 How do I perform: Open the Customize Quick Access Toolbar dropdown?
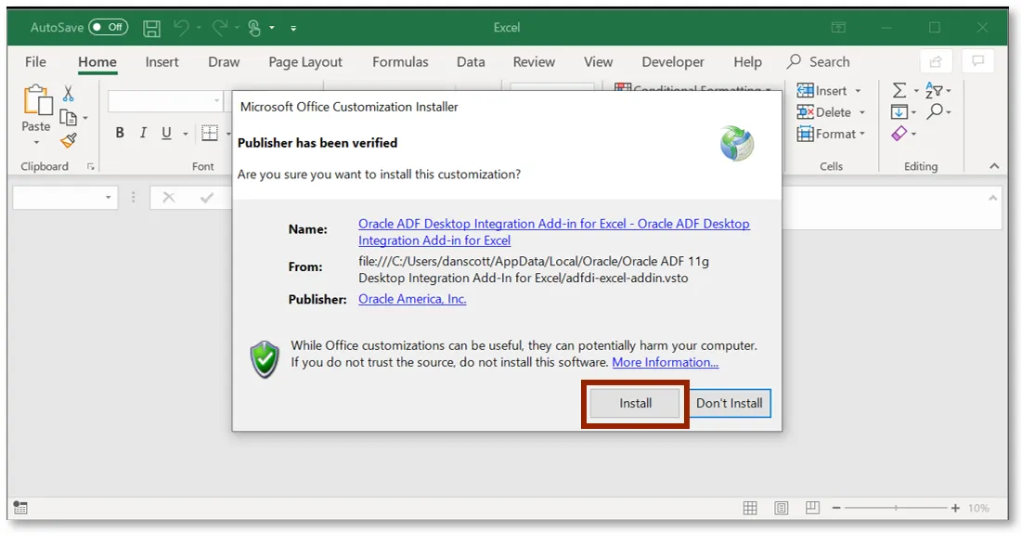click(293, 28)
